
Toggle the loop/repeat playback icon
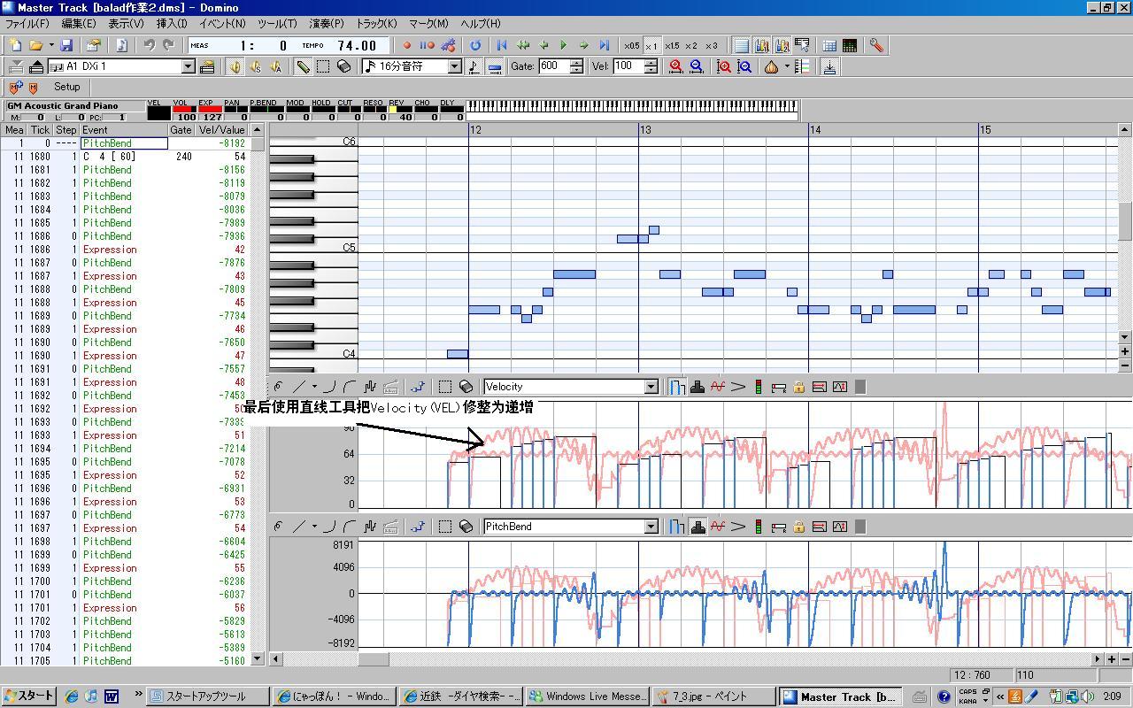[475, 45]
